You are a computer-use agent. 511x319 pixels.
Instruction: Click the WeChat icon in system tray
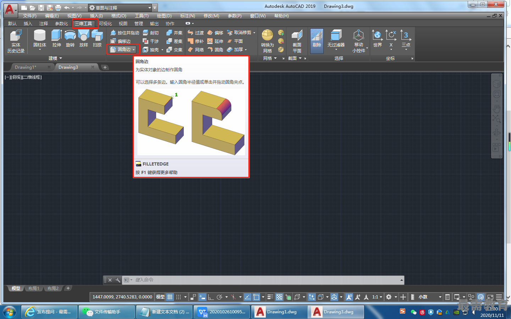[413, 312]
